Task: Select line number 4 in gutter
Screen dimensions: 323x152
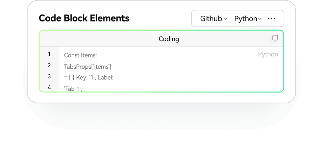Action: tap(49, 87)
